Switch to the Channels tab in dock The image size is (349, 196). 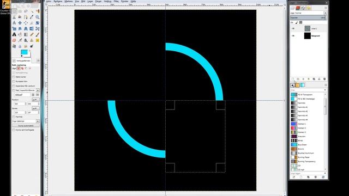point(298,8)
